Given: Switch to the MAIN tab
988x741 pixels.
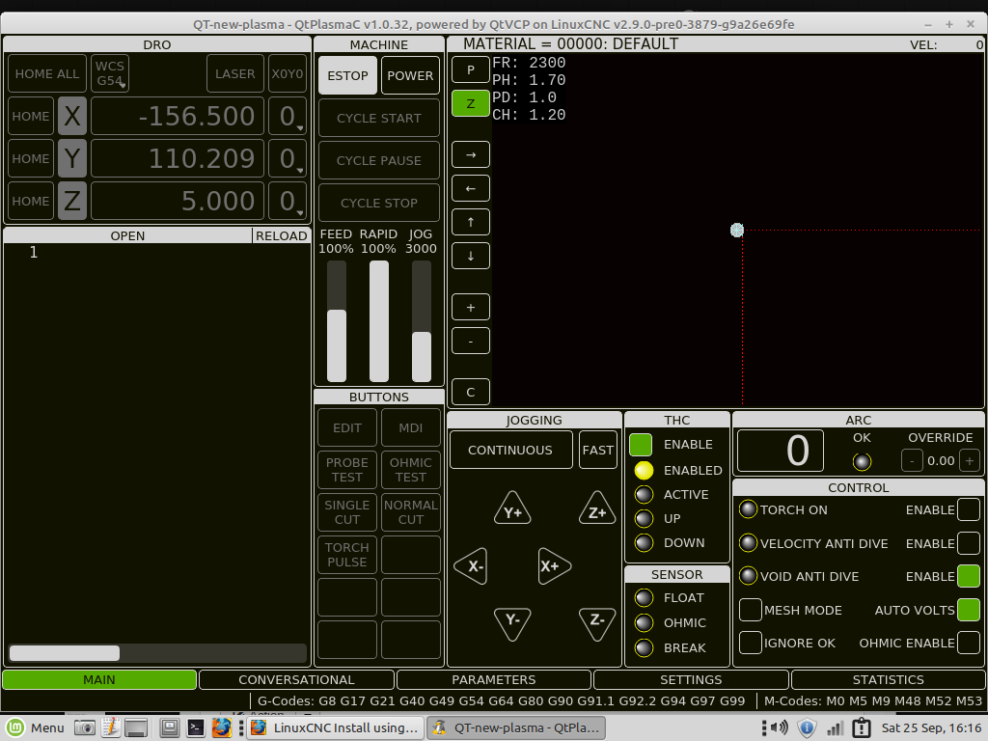Looking at the screenshot, I should coord(99,680).
